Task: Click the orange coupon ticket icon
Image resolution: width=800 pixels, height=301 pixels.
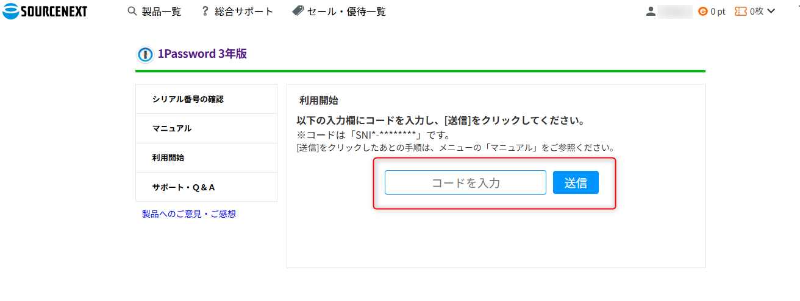Action: coord(741,11)
